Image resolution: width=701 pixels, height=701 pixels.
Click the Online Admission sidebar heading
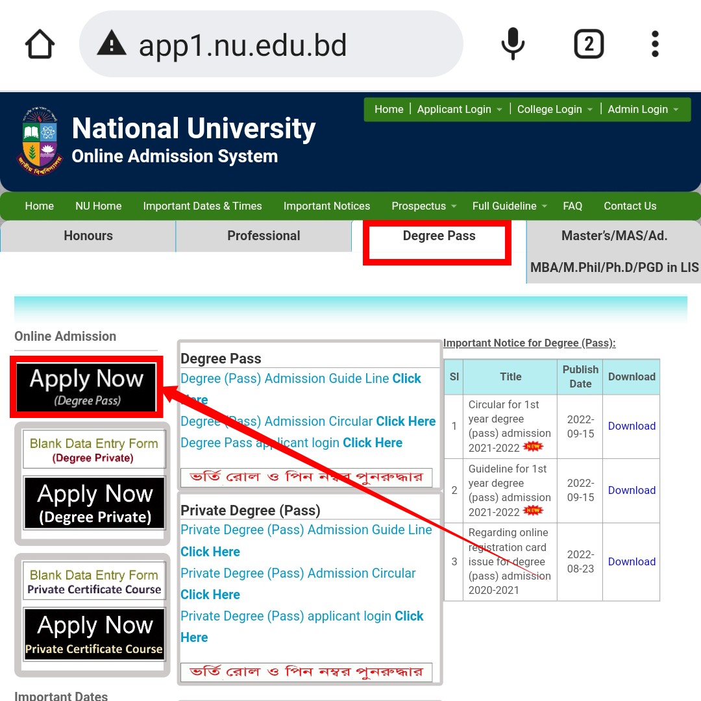[x=66, y=336]
